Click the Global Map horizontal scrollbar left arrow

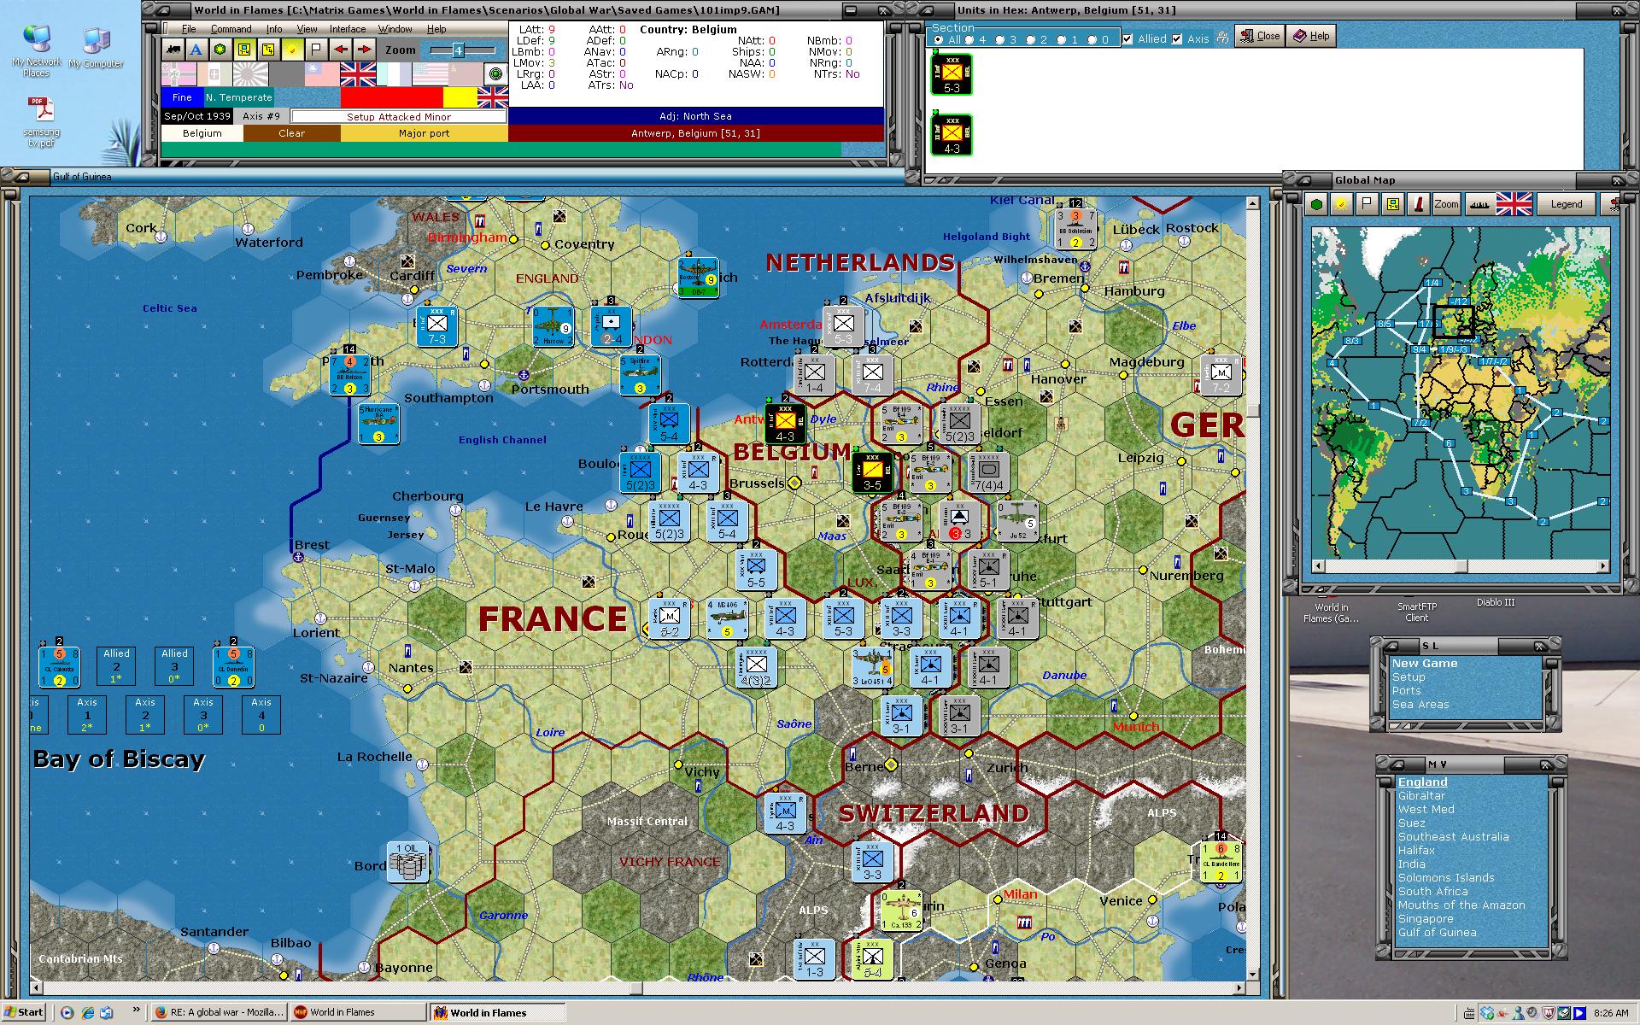point(1318,565)
